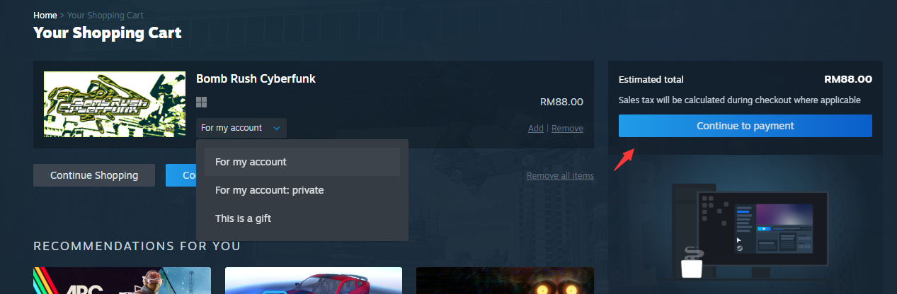Click the Bomb Rush Cyberfunk cover thumbnail
This screenshot has height=294, width=897.
tap(114, 104)
